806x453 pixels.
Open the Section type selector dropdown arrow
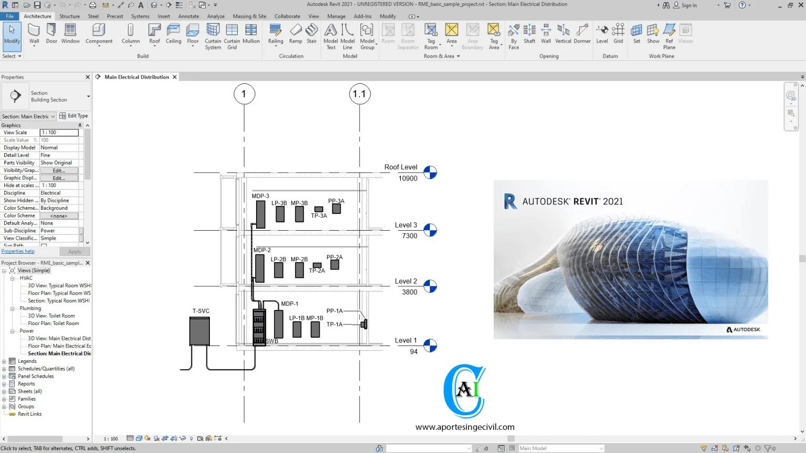88,96
